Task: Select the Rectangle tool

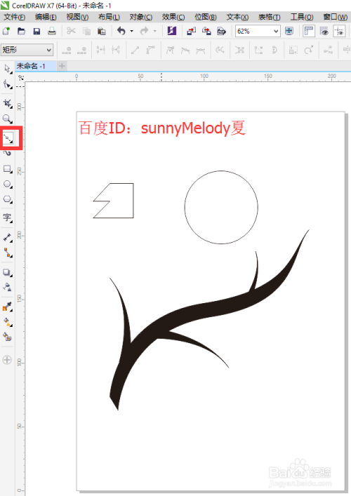Action: [x=7, y=169]
